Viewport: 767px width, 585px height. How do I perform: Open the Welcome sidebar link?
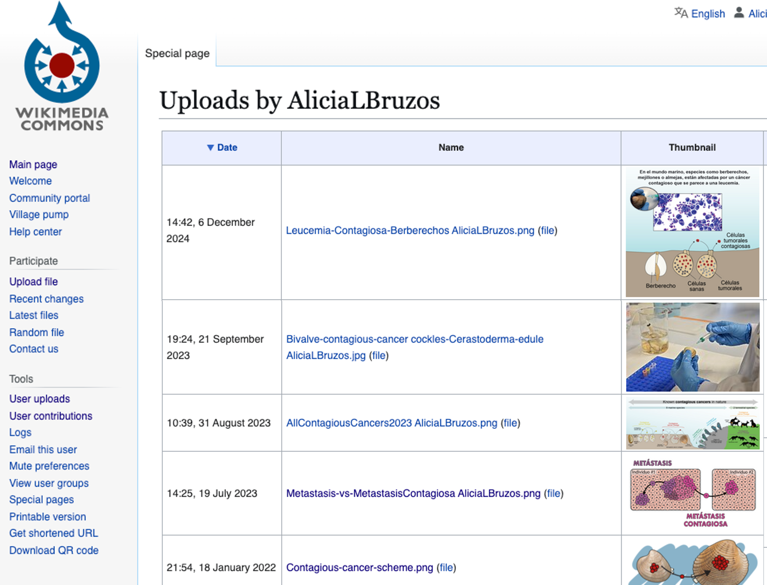(x=31, y=181)
